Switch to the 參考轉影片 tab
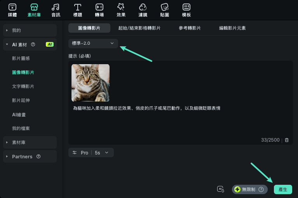This screenshot has width=298, height=198. (x=190, y=28)
